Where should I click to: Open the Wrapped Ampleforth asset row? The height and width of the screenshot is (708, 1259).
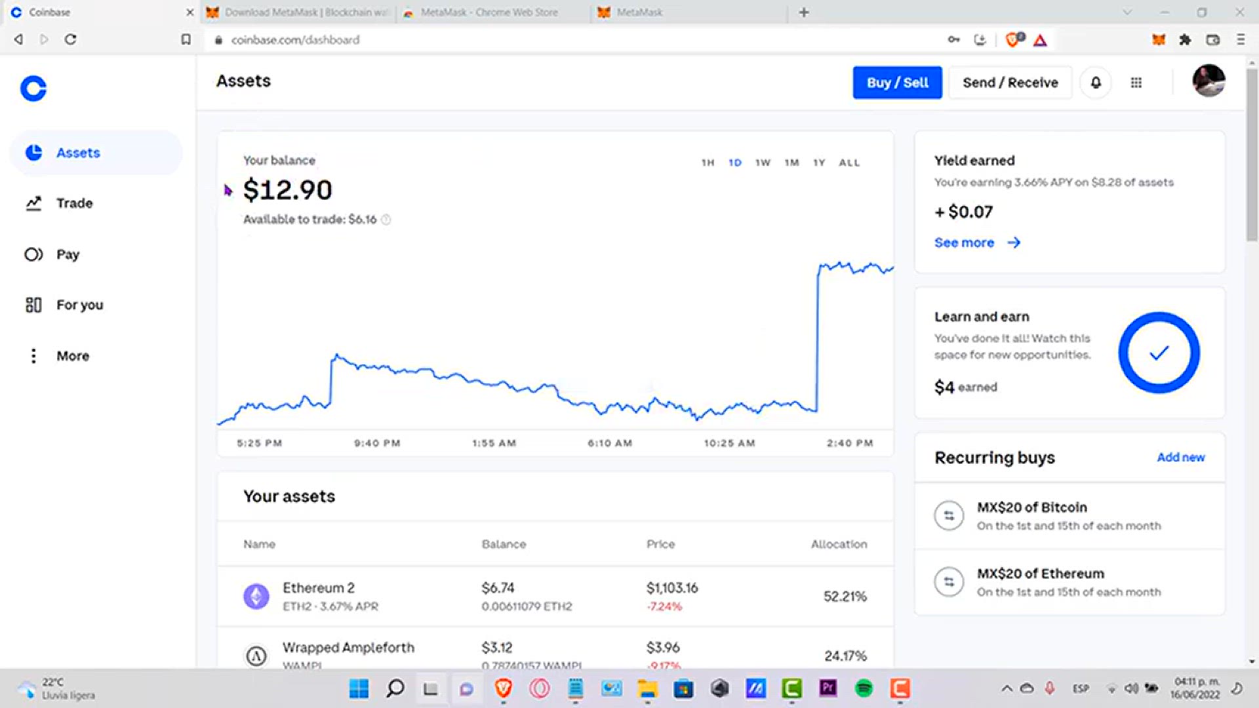[555, 648]
